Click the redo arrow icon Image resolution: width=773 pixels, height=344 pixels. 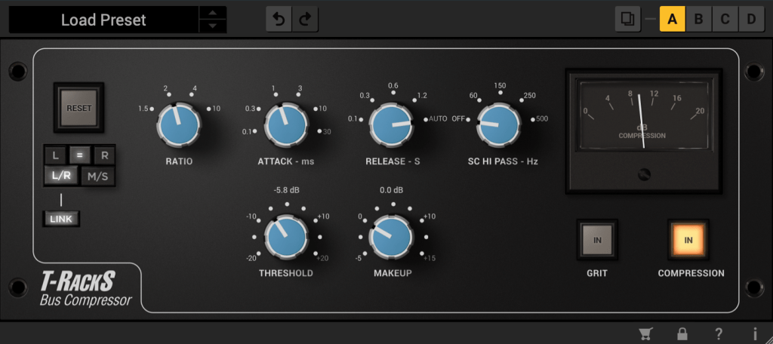tap(304, 20)
